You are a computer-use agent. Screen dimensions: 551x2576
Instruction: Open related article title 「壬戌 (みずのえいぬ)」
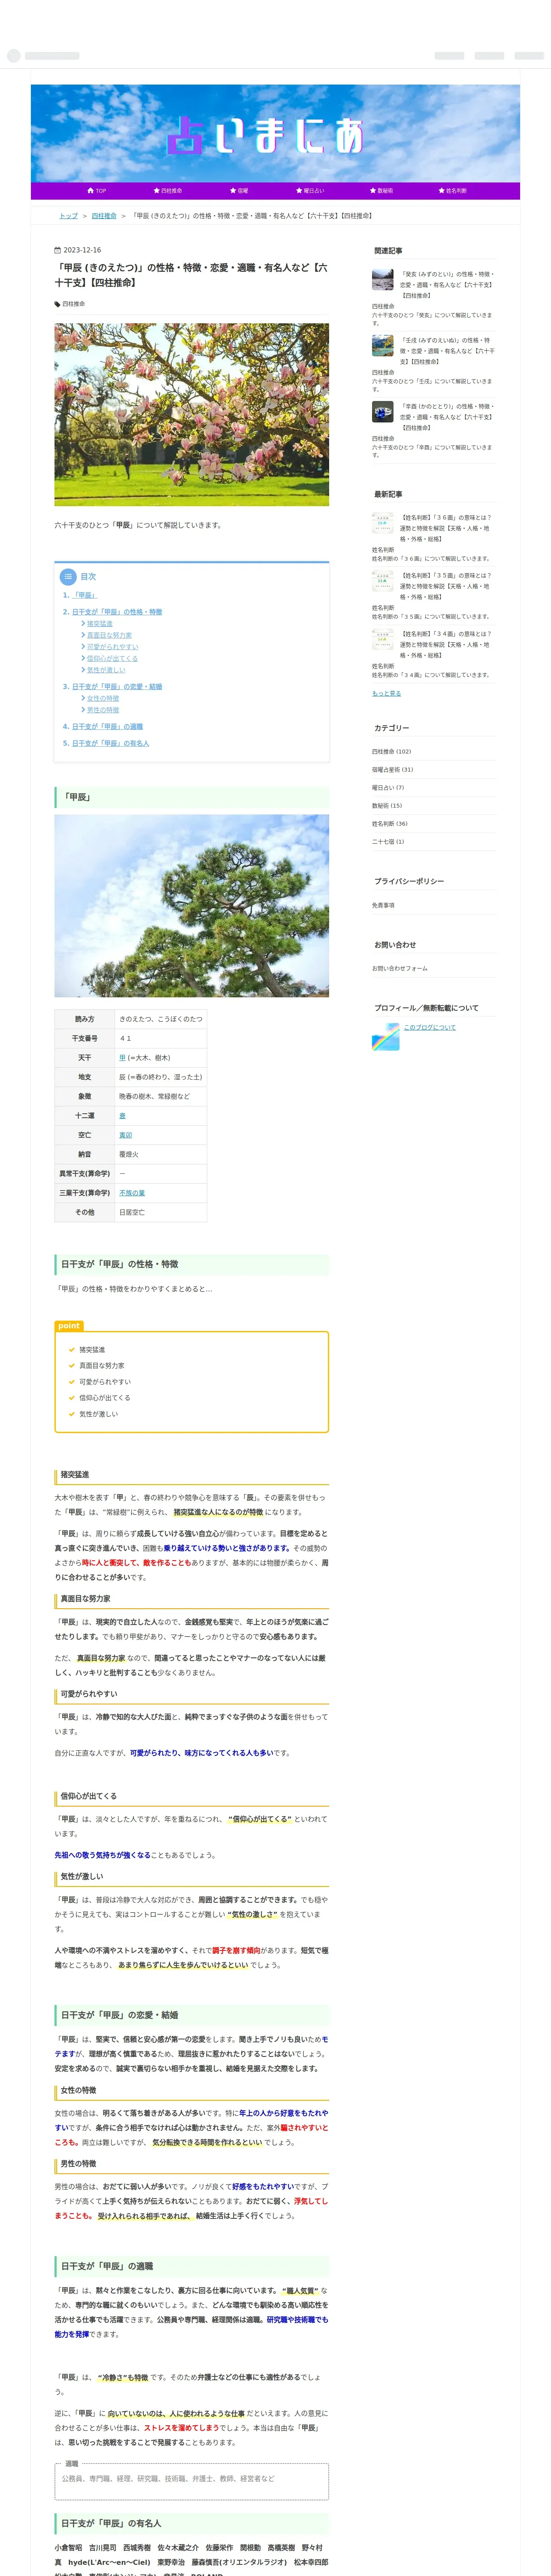click(x=447, y=351)
